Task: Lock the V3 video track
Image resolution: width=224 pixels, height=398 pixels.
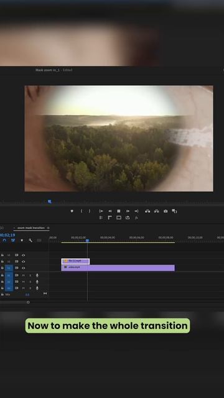Action: (x=2, y=255)
